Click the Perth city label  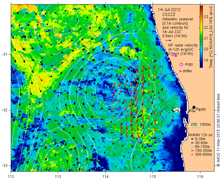(x=201, y=109)
